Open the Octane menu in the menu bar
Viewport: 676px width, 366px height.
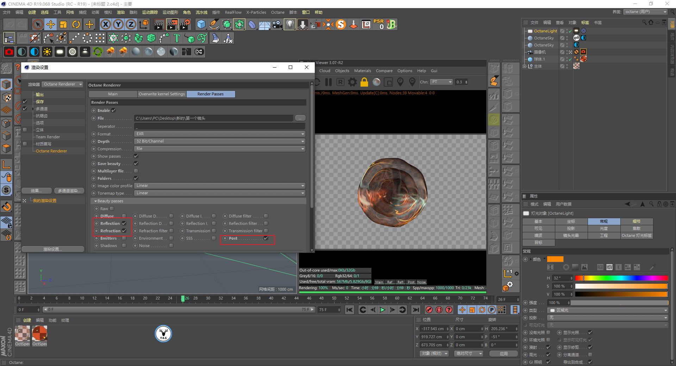pyautogui.click(x=277, y=12)
